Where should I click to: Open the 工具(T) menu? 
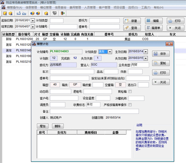tap(146, 7)
